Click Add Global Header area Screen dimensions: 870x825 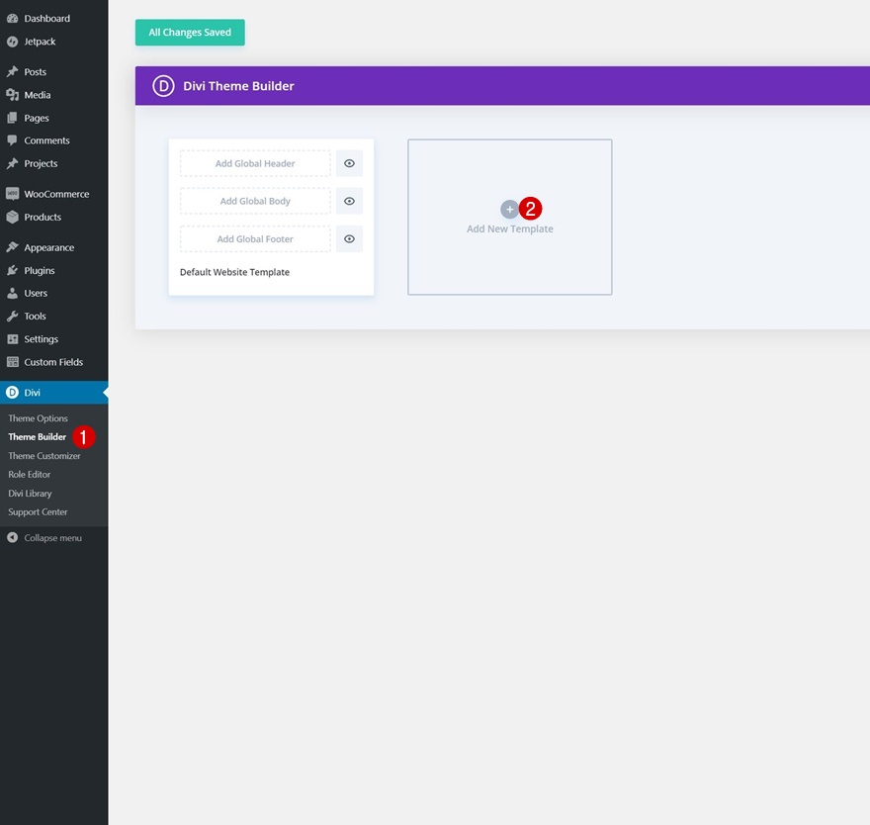pos(255,163)
